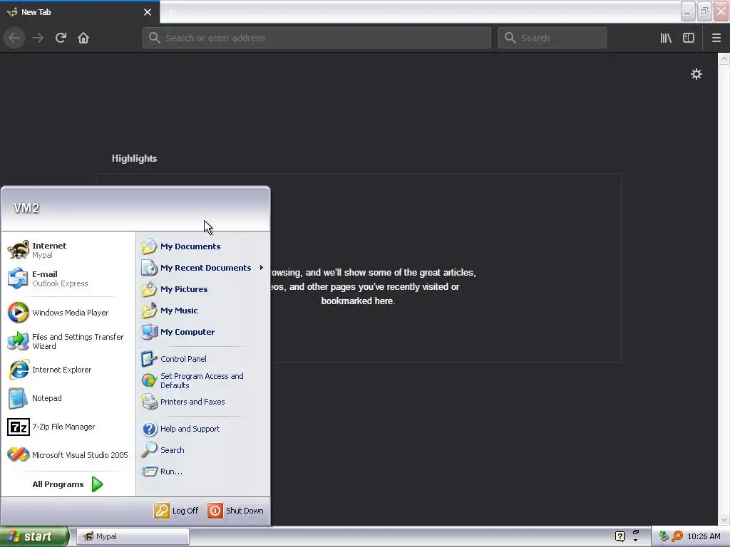Viewport: 730px width, 547px height.
Task: Open 7-Zip File Manager
Action: [x=68, y=427]
